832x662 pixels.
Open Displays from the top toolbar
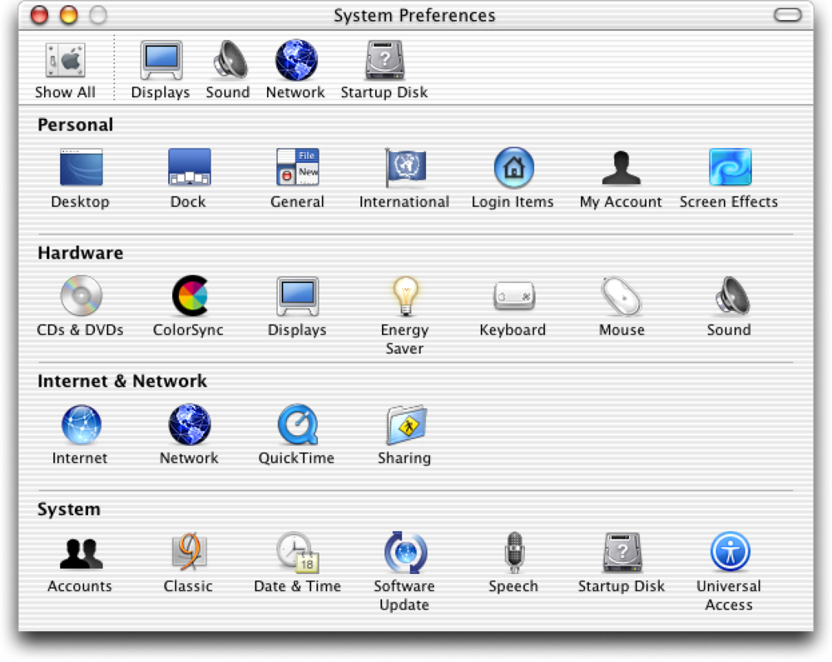click(x=161, y=60)
